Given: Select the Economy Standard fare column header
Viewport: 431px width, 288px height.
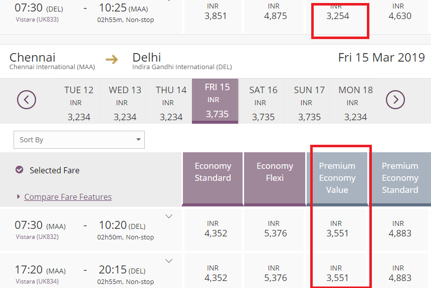Looking at the screenshot, I should pos(212,178).
